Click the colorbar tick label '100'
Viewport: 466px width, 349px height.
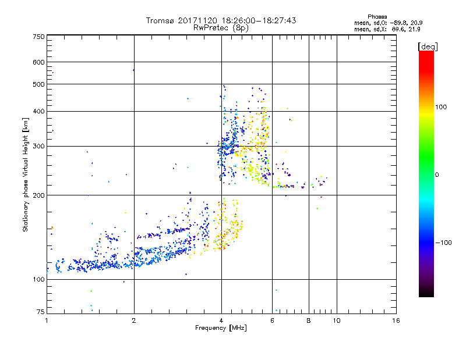441,107
